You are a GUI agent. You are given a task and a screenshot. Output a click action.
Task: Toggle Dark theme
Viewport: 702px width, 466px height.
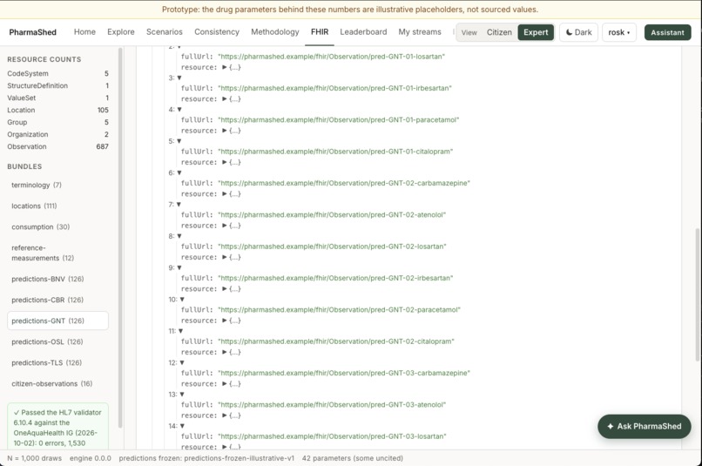click(578, 32)
